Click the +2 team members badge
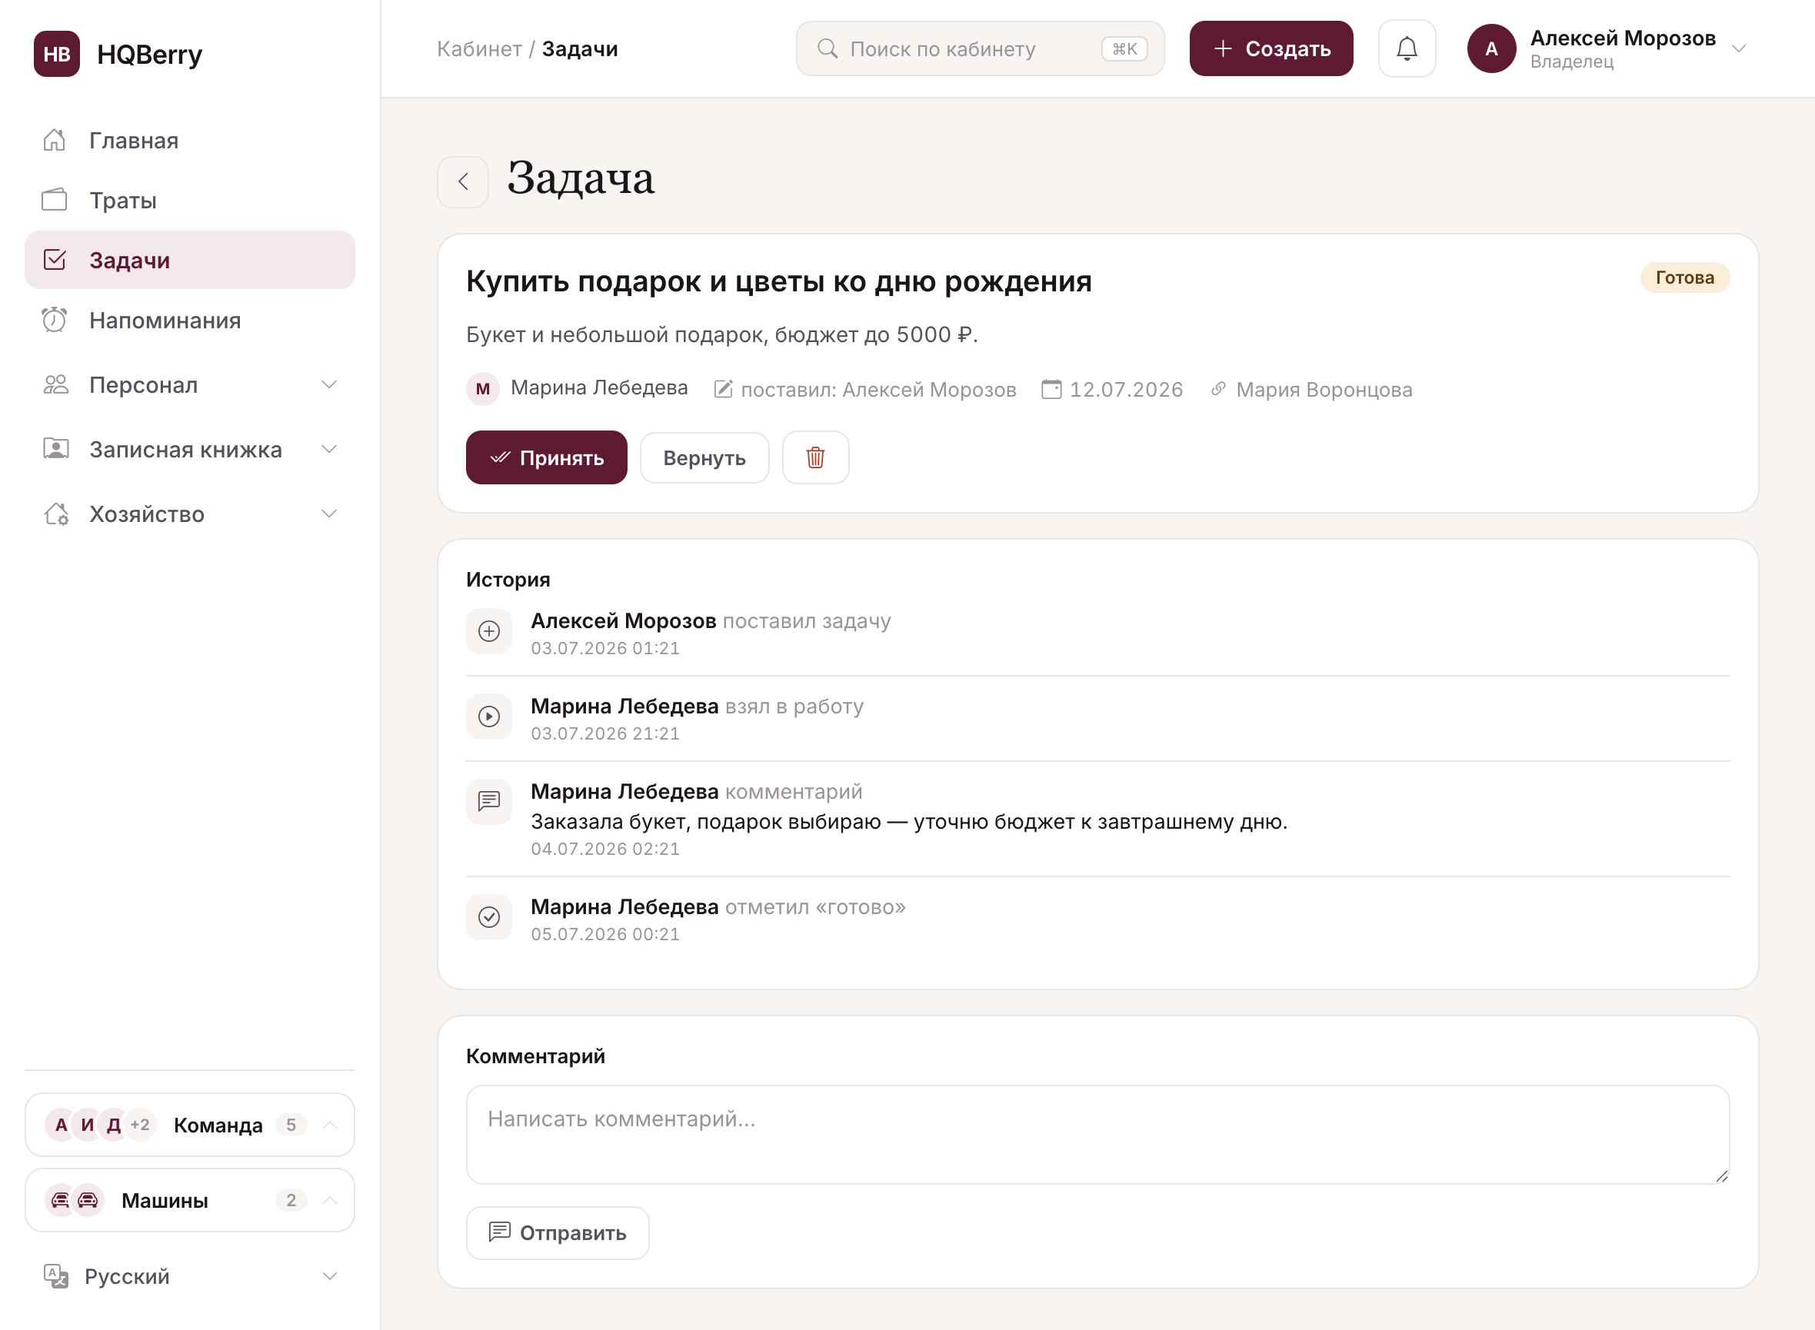This screenshot has height=1330, width=1815. click(x=140, y=1125)
